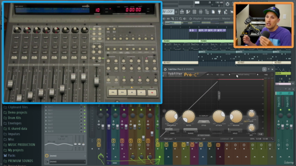Click the muted speaker icon in Playlist toolbar
296x166 pixels.
(164, 18)
